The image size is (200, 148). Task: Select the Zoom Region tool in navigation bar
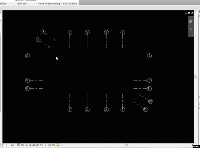(190, 29)
